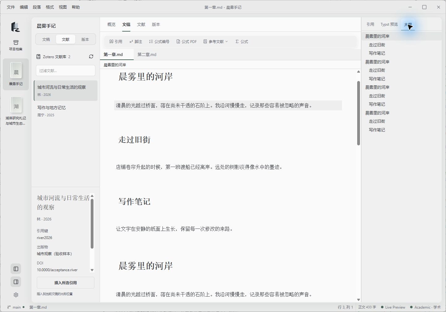446x312 pixels.
Task: Click 公式编号 toolbar button
Action: (159, 41)
